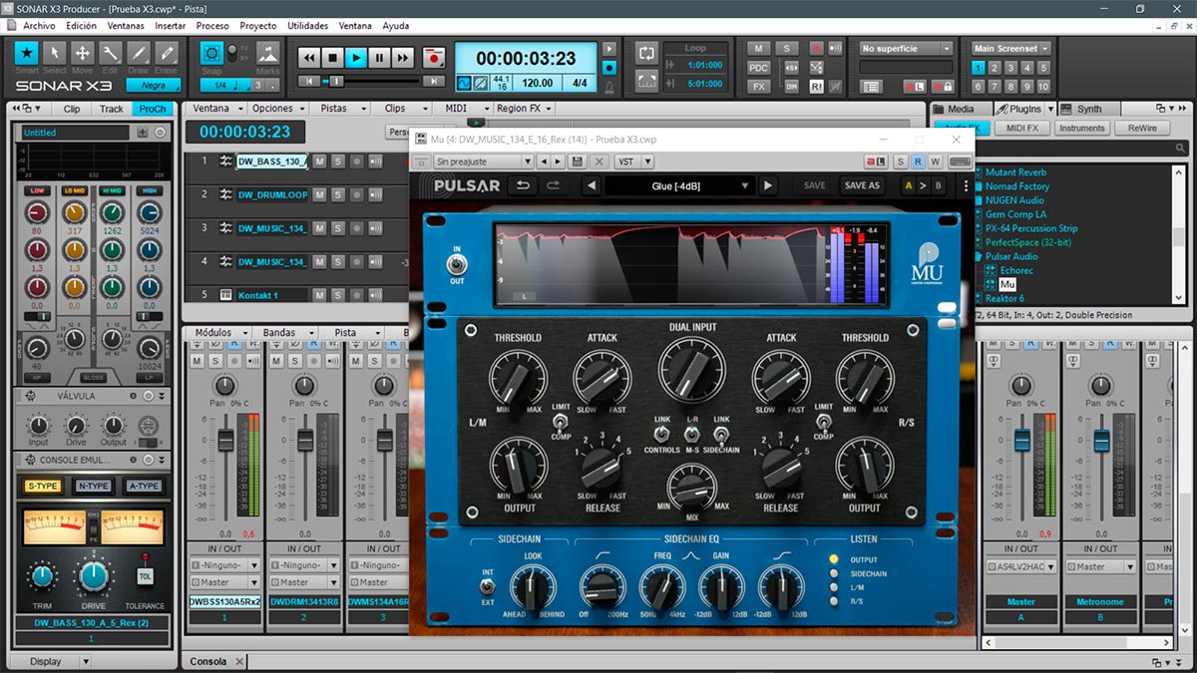Mute the DW_BASS_130 track

pyautogui.click(x=319, y=161)
